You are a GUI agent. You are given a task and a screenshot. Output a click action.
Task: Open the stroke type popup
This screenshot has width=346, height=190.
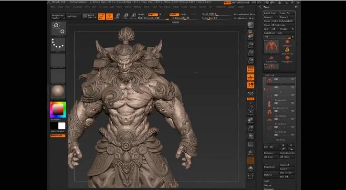[58, 44]
